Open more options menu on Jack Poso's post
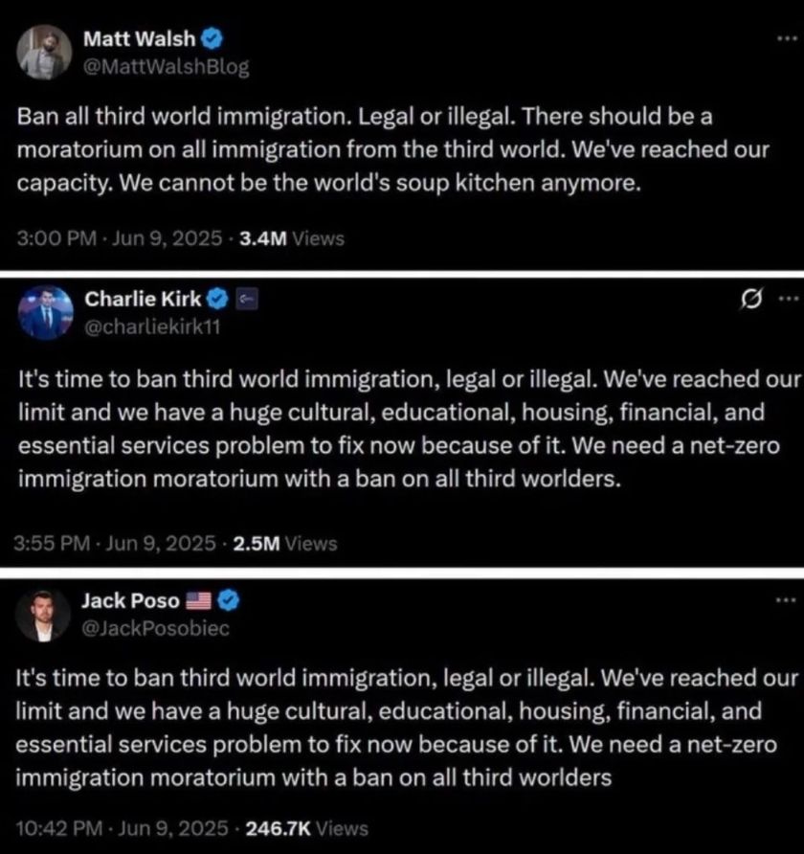The height and width of the screenshot is (854, 804). [x=785, y=602]
